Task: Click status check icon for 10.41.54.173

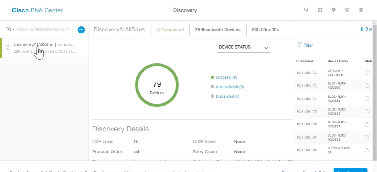Action: [x=367, y=85]
